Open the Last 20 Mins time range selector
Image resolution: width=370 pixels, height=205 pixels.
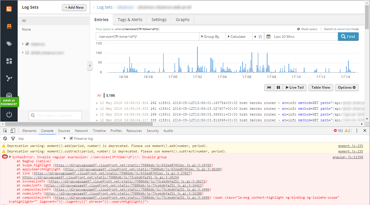pos(301,37)
